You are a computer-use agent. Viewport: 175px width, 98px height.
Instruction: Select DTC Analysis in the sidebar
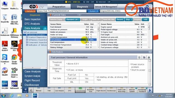pos(32,24)
